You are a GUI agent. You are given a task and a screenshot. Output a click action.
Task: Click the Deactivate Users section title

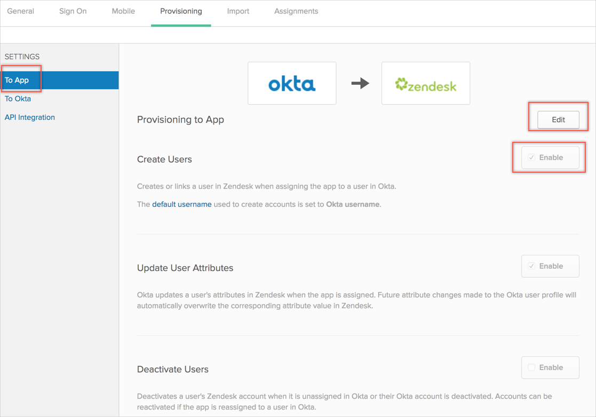(x=172, y=369)
